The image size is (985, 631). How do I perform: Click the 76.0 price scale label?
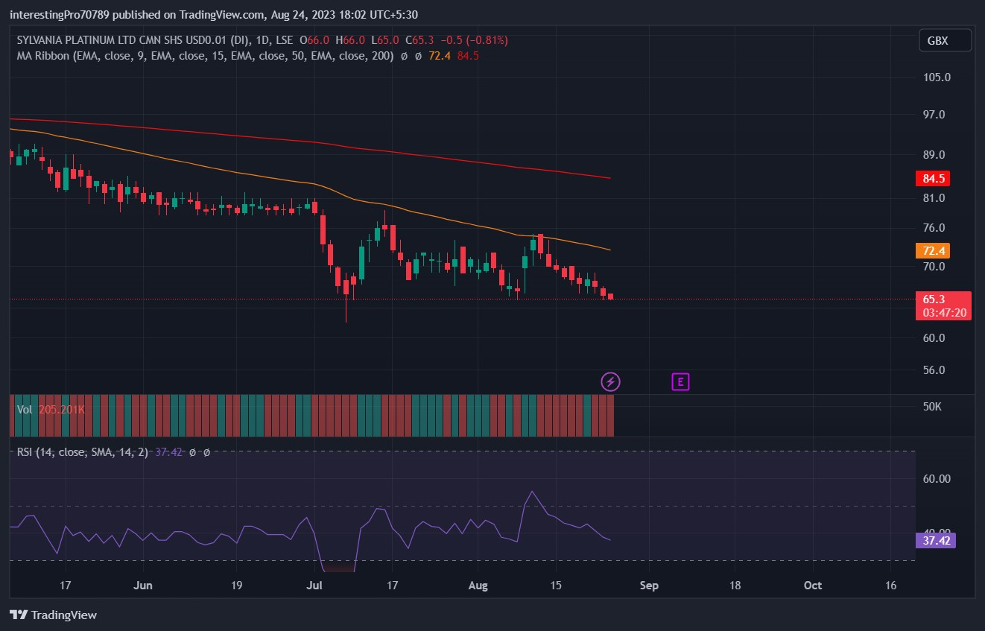coord(934,228)
